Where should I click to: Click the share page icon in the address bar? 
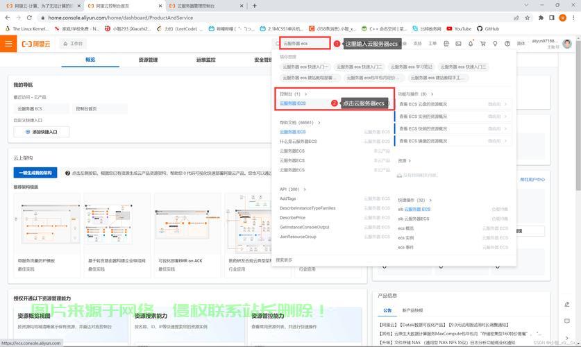(x=516, y=18)
